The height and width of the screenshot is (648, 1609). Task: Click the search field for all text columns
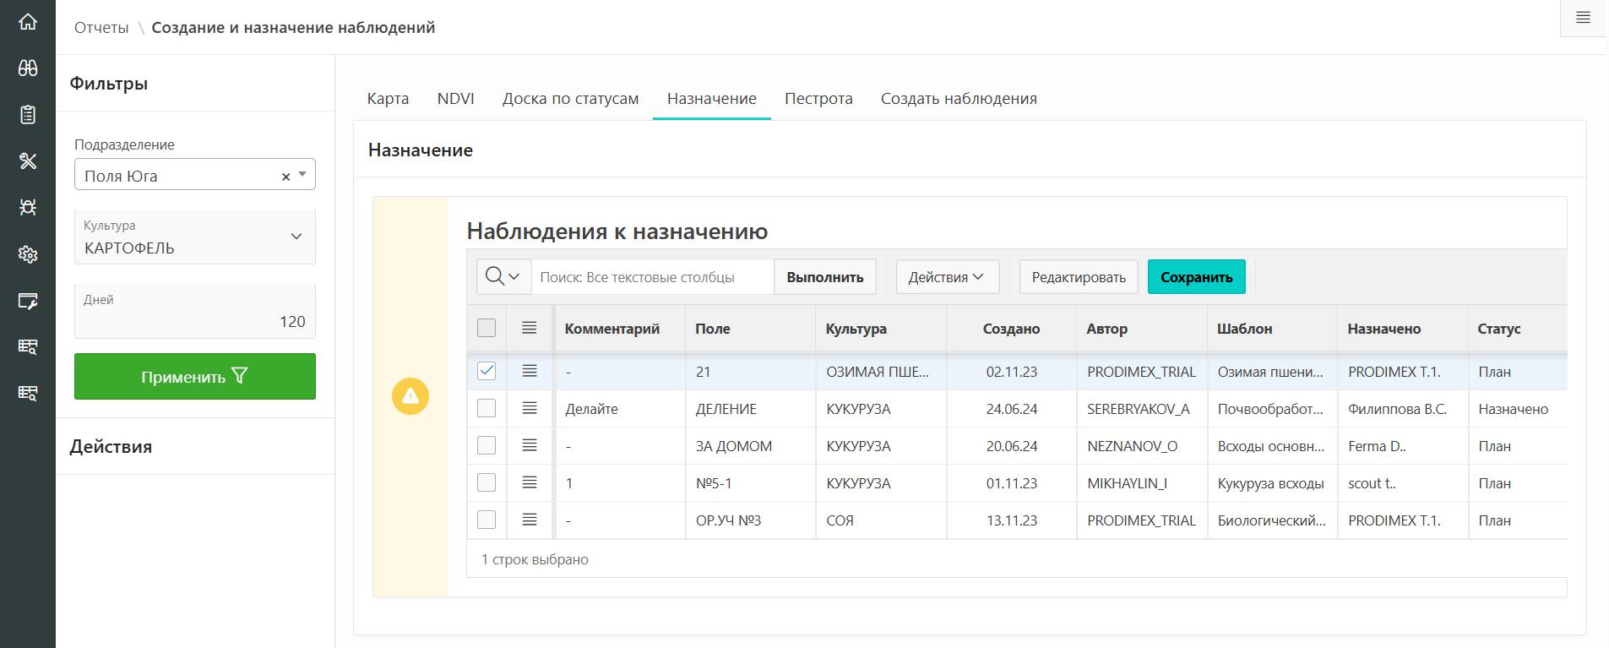(652, 277)
